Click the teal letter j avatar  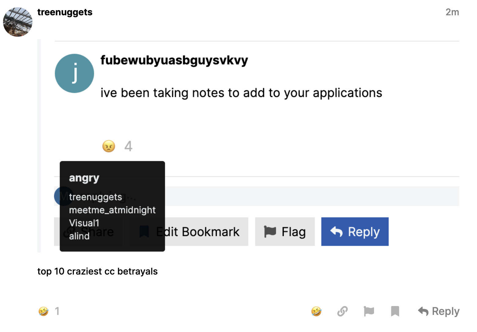click(x=74, y=73)
